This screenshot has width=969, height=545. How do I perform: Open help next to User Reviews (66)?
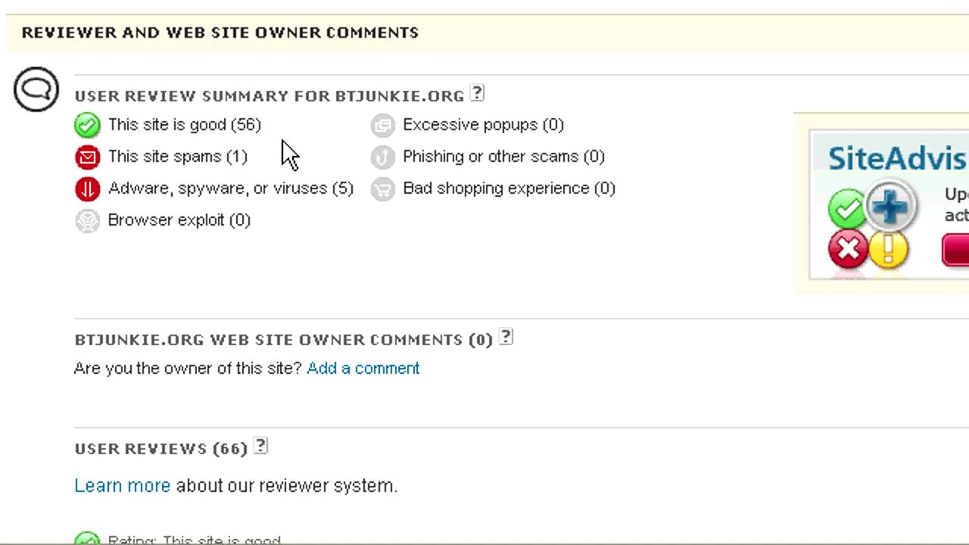point(260,446)
